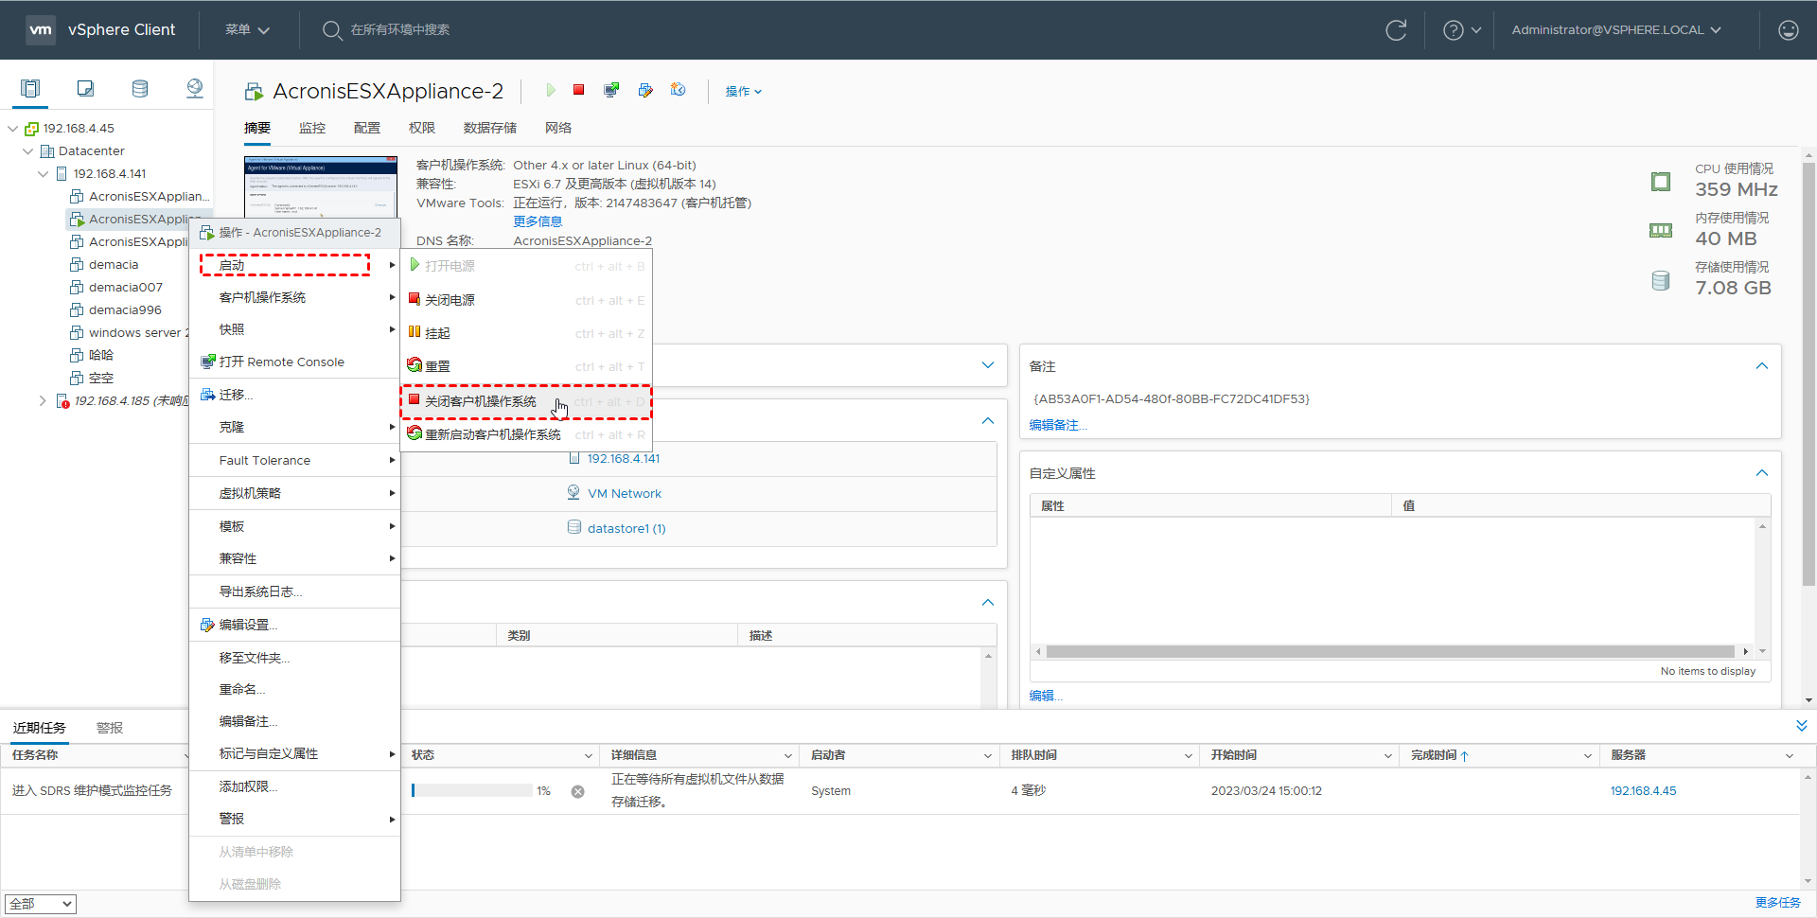The width and height of the screenshot is (1817, 918).
Task: Open the Hosts and Clusters view icon
Action: coord(30,88)
